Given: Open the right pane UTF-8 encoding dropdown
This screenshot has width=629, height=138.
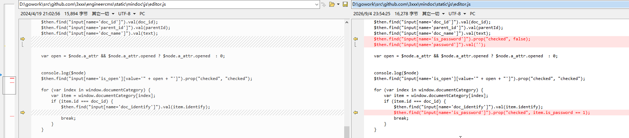Looking at the screenshot, I should point(457,14).
